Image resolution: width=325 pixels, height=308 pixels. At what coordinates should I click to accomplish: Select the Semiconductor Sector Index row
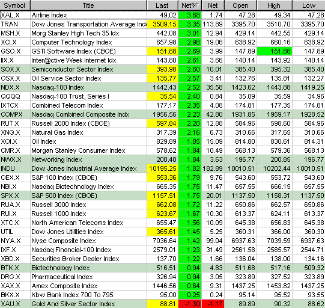click(x=162, y=69)
